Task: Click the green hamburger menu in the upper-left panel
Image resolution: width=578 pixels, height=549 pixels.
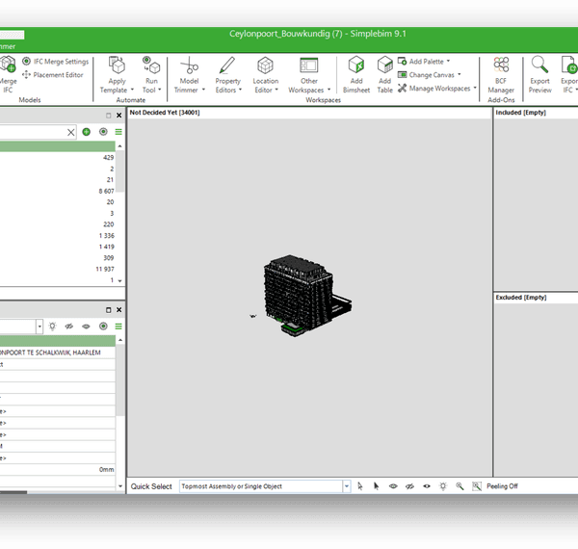Action: click(118, 132)
